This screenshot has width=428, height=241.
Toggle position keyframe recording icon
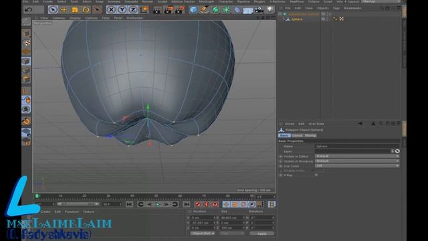tap(226, 204)
